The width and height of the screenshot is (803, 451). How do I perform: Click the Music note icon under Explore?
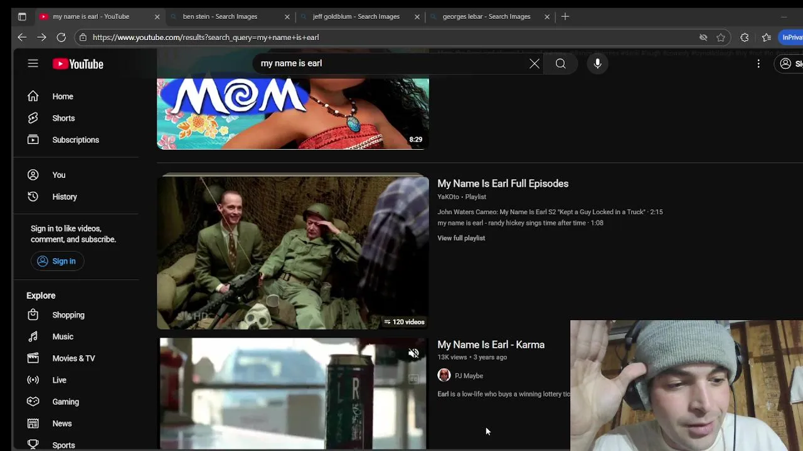(x=33, y=336)
